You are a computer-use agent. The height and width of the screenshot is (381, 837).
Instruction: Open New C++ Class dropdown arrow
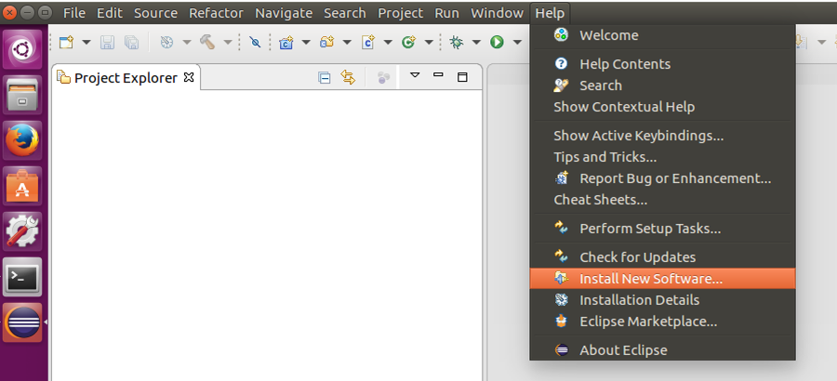tap(429, 42)
